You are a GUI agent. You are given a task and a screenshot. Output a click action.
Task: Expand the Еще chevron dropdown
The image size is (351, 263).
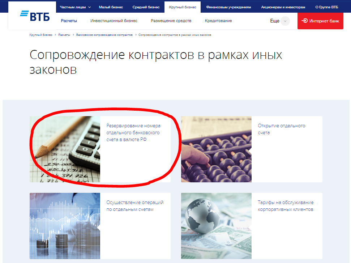pyautogui.click(x=285, y=21)
